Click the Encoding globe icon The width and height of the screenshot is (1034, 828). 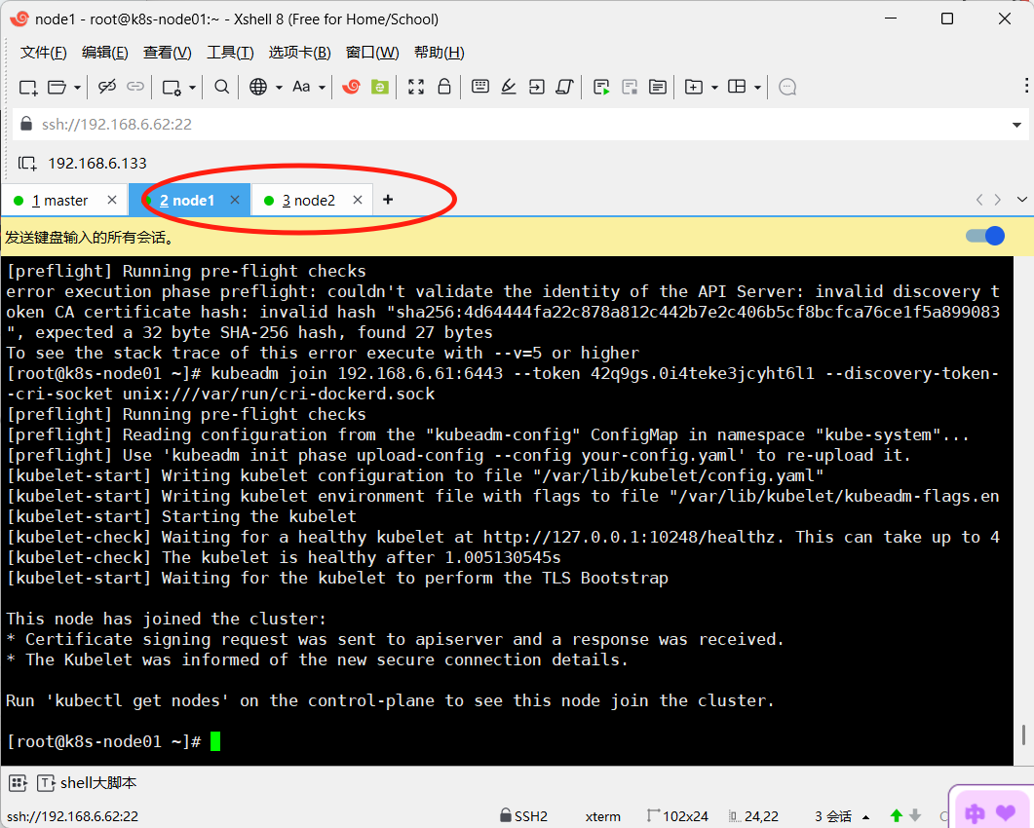click(x=258, y=87)
